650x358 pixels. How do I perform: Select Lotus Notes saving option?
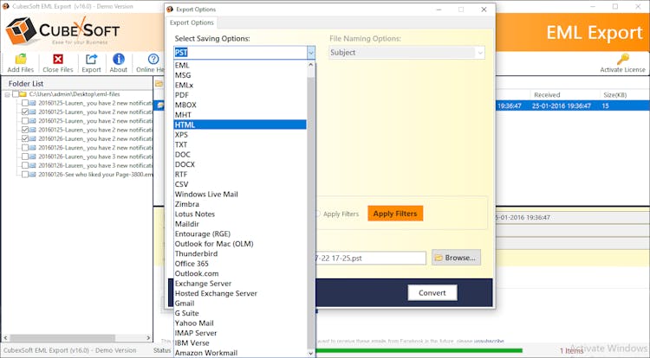click(x=240, y=214)
